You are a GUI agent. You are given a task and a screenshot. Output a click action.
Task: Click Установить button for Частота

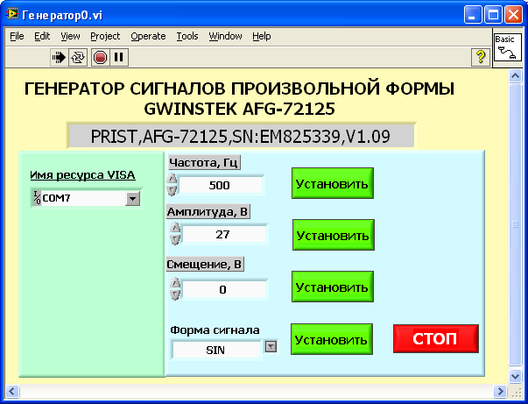333,183
